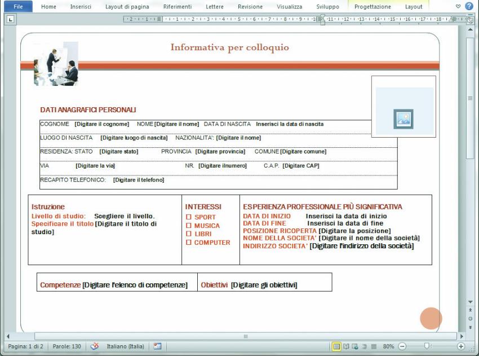
Task: Click the picture placeholder icon
Action: coord(403,118)
